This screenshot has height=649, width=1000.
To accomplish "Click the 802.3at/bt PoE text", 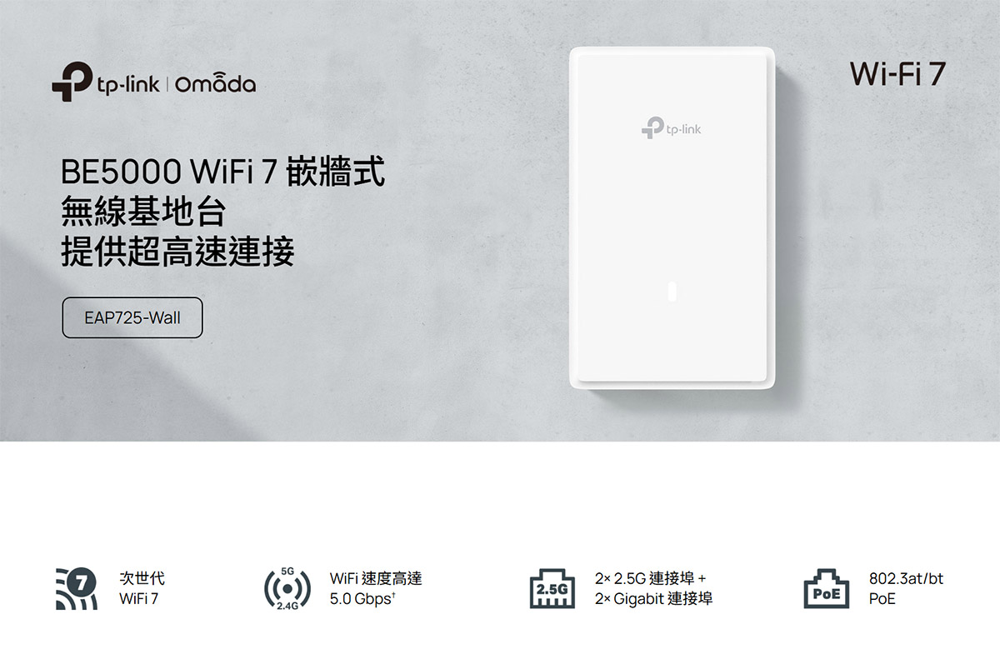I will [906, 588].
